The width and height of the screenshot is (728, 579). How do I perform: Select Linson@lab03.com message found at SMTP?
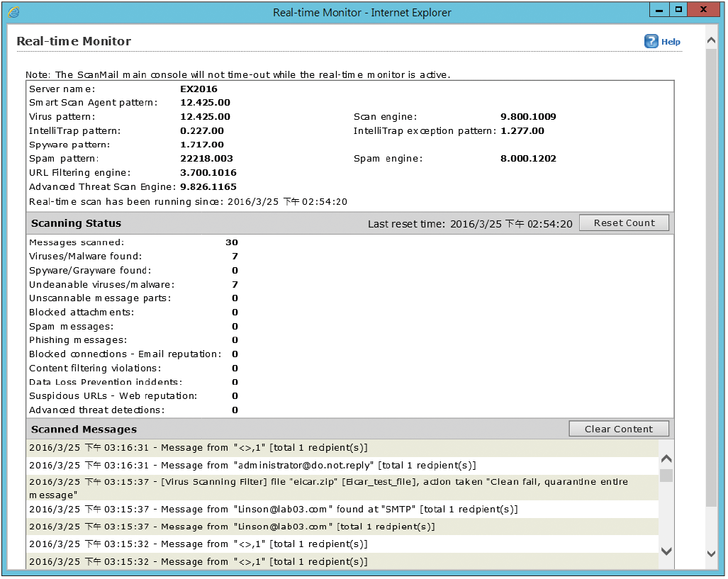tap(342, 510)
